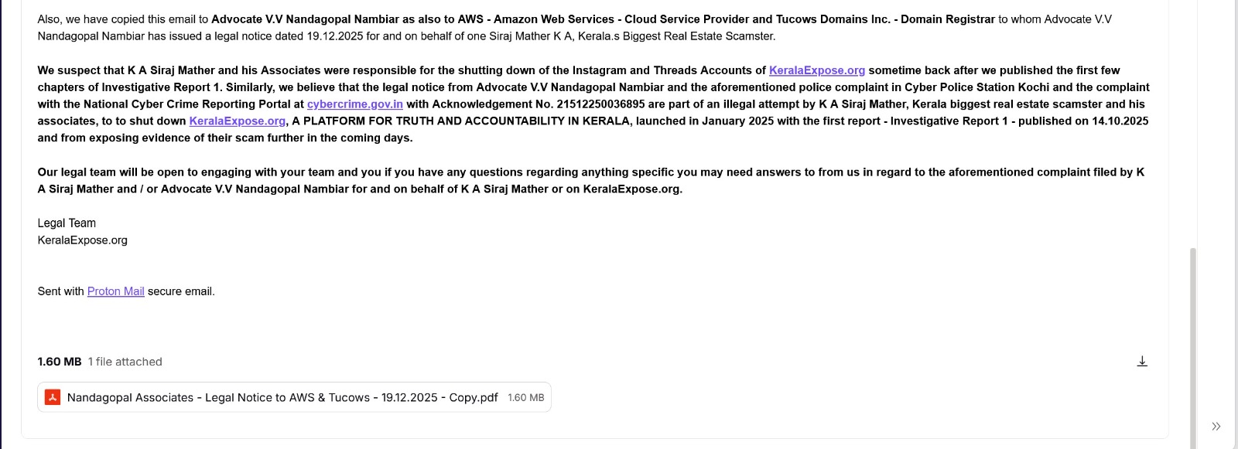Click the "secure email." text after Proton Mail
The height and width of the screenshot is (449, 1238).
coord(181,291)
